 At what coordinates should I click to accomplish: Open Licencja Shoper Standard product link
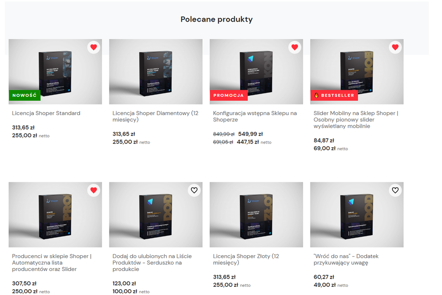[x=46, y=113]
